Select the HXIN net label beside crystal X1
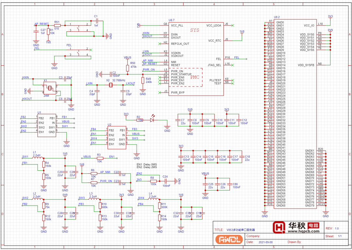The height and width of the screenshot is (250, 352). point(26,77)
